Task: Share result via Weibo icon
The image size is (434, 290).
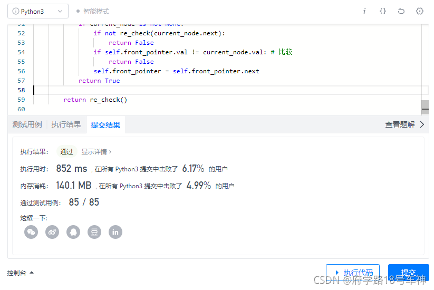Action: click(x=52, y=232)
